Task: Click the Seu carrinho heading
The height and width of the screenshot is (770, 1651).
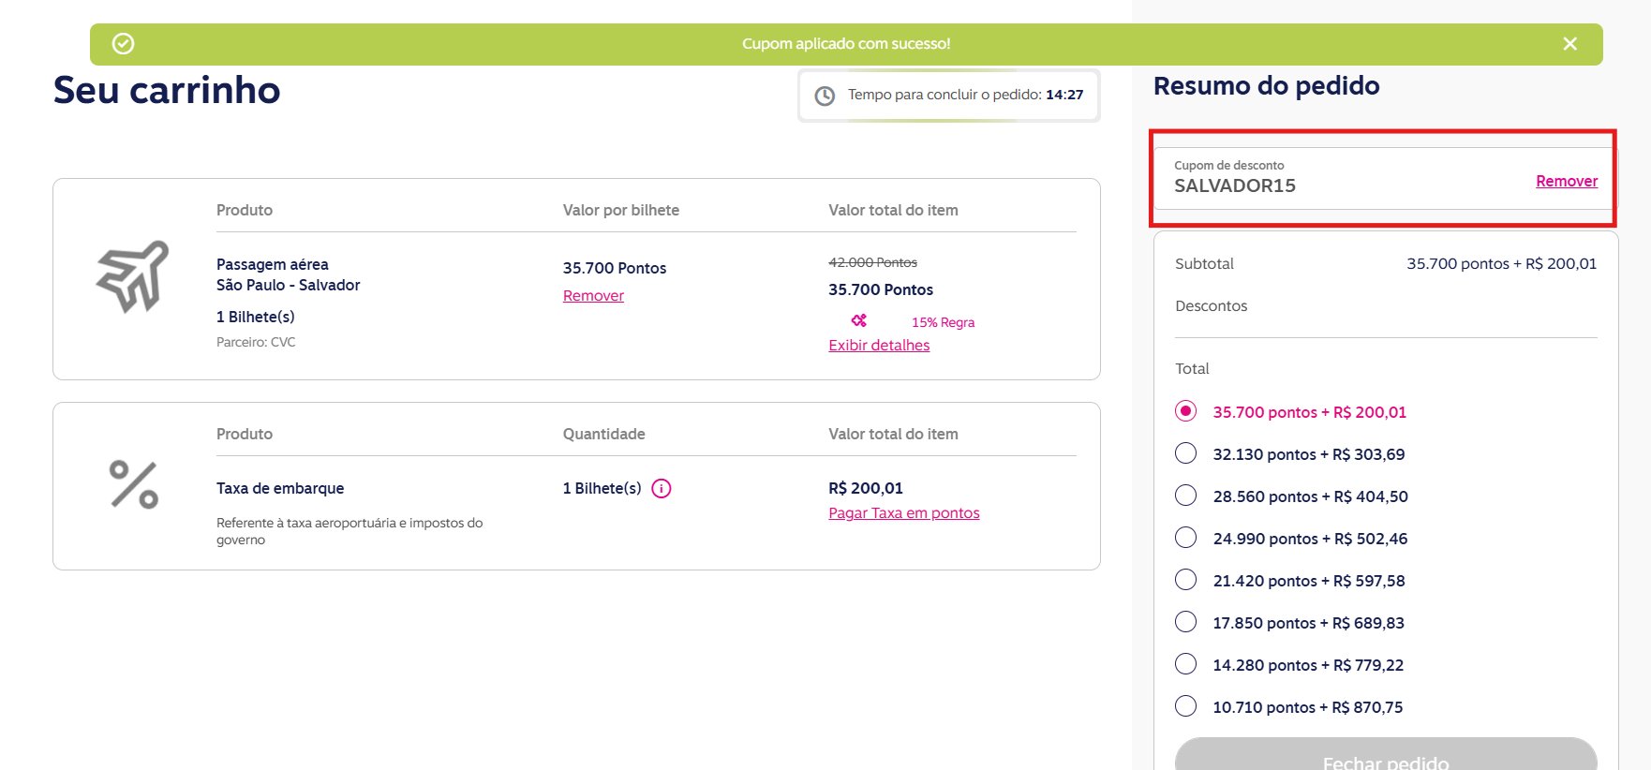Action: click(x=167, y=90)
